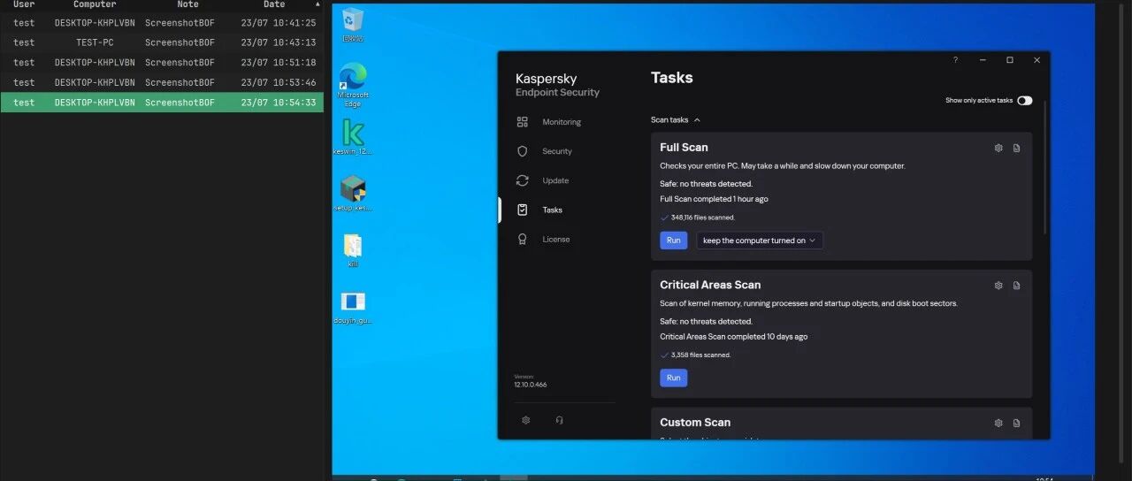Image resolution: width=1132 pixels, height=481 pixels.
Task: Click the Tasks clipboard icon
Action: (x=523, y=210)
